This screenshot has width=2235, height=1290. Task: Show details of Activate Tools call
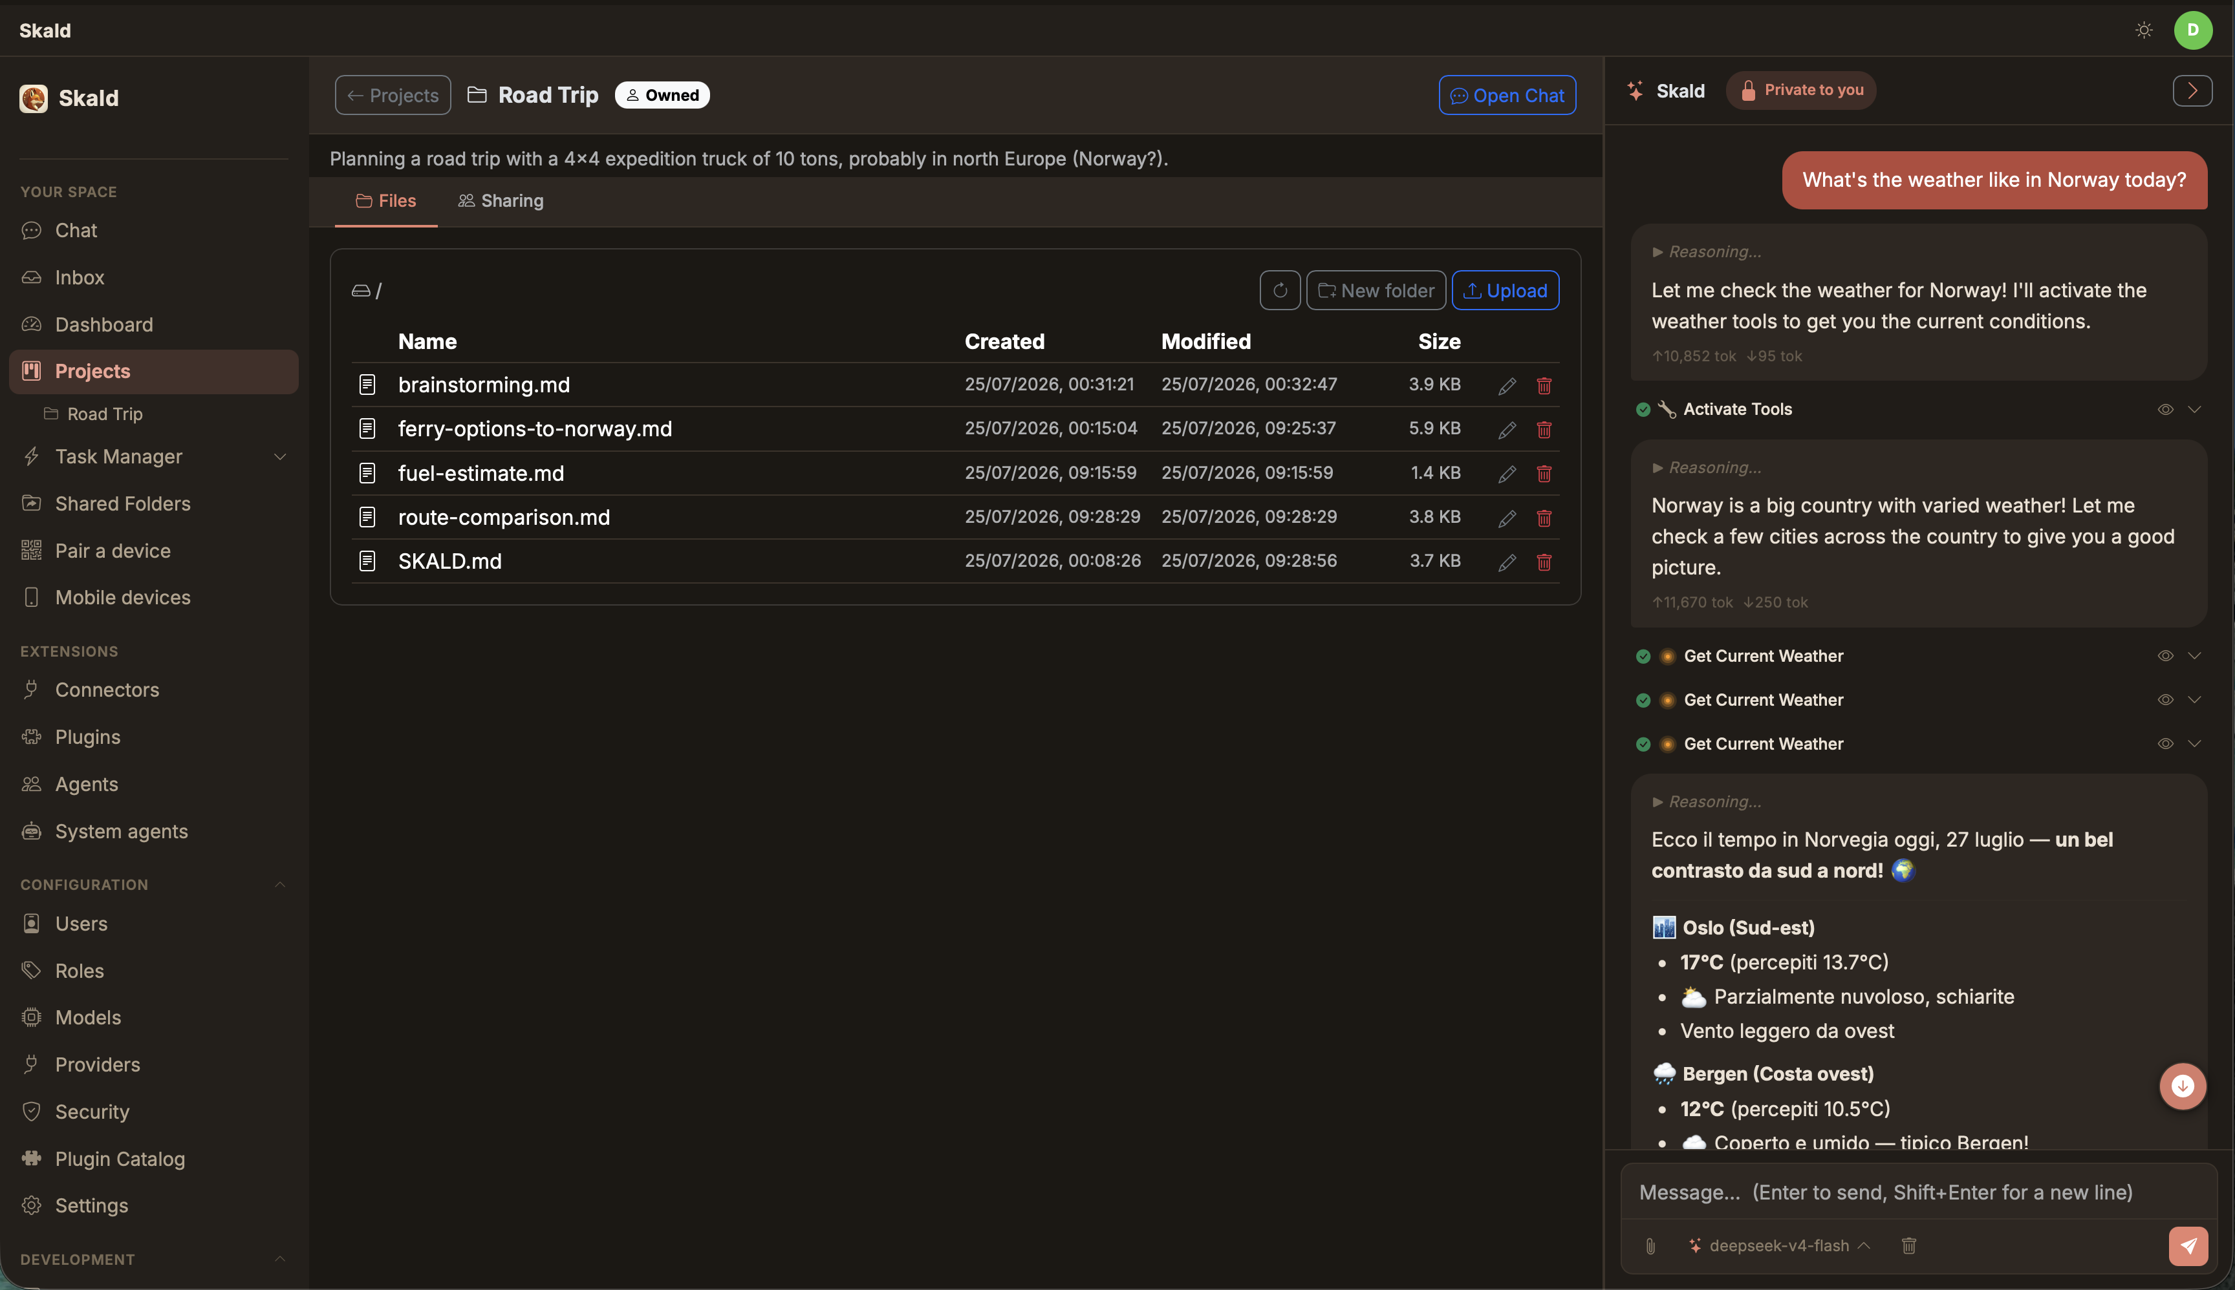pyautogui.click(x=2165, y=409)
